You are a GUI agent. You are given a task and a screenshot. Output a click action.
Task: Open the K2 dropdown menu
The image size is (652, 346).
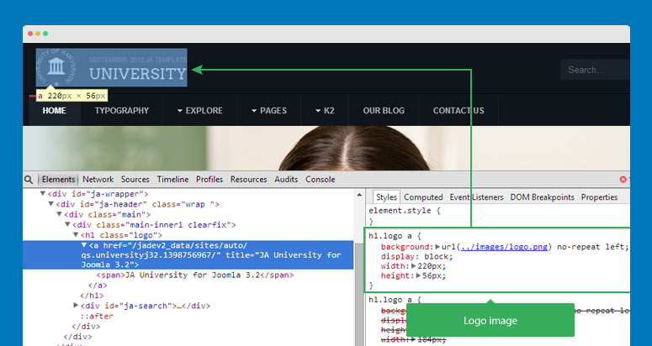325,110
